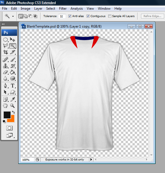Open the Filter menu
This screenshot has height=173, width=165.
(63, 9)
